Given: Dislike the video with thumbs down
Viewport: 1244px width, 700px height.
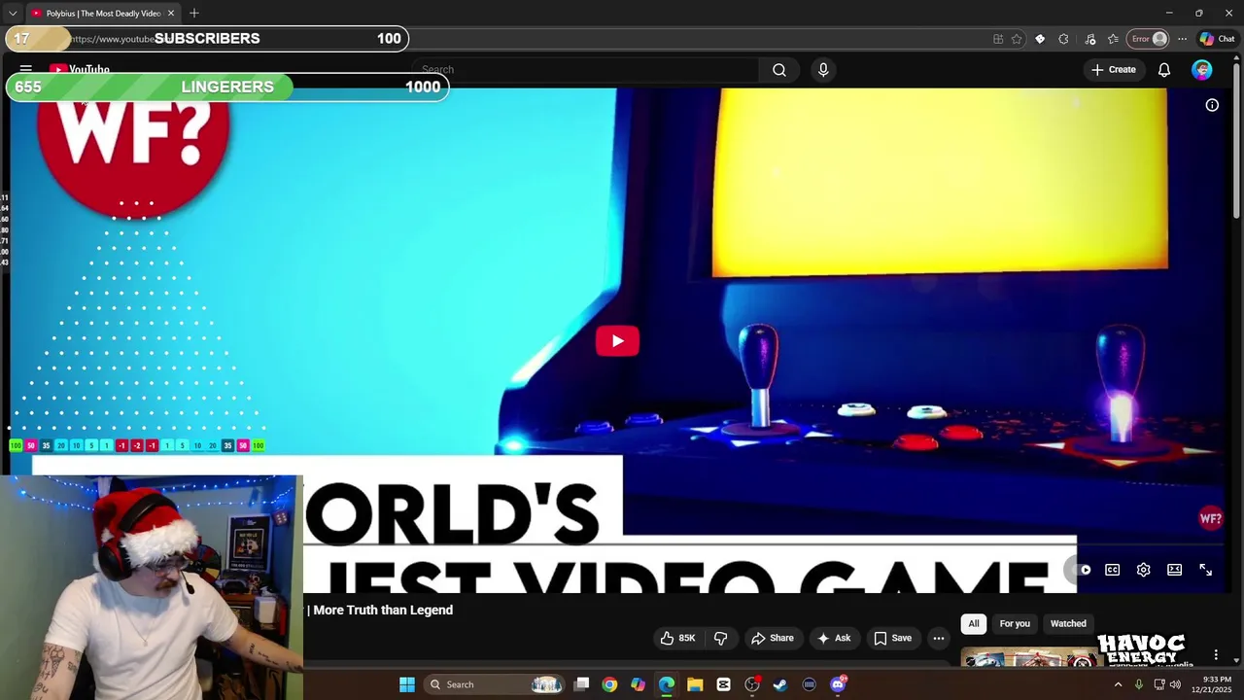Looking at the screenshot, I should point(721,638).
